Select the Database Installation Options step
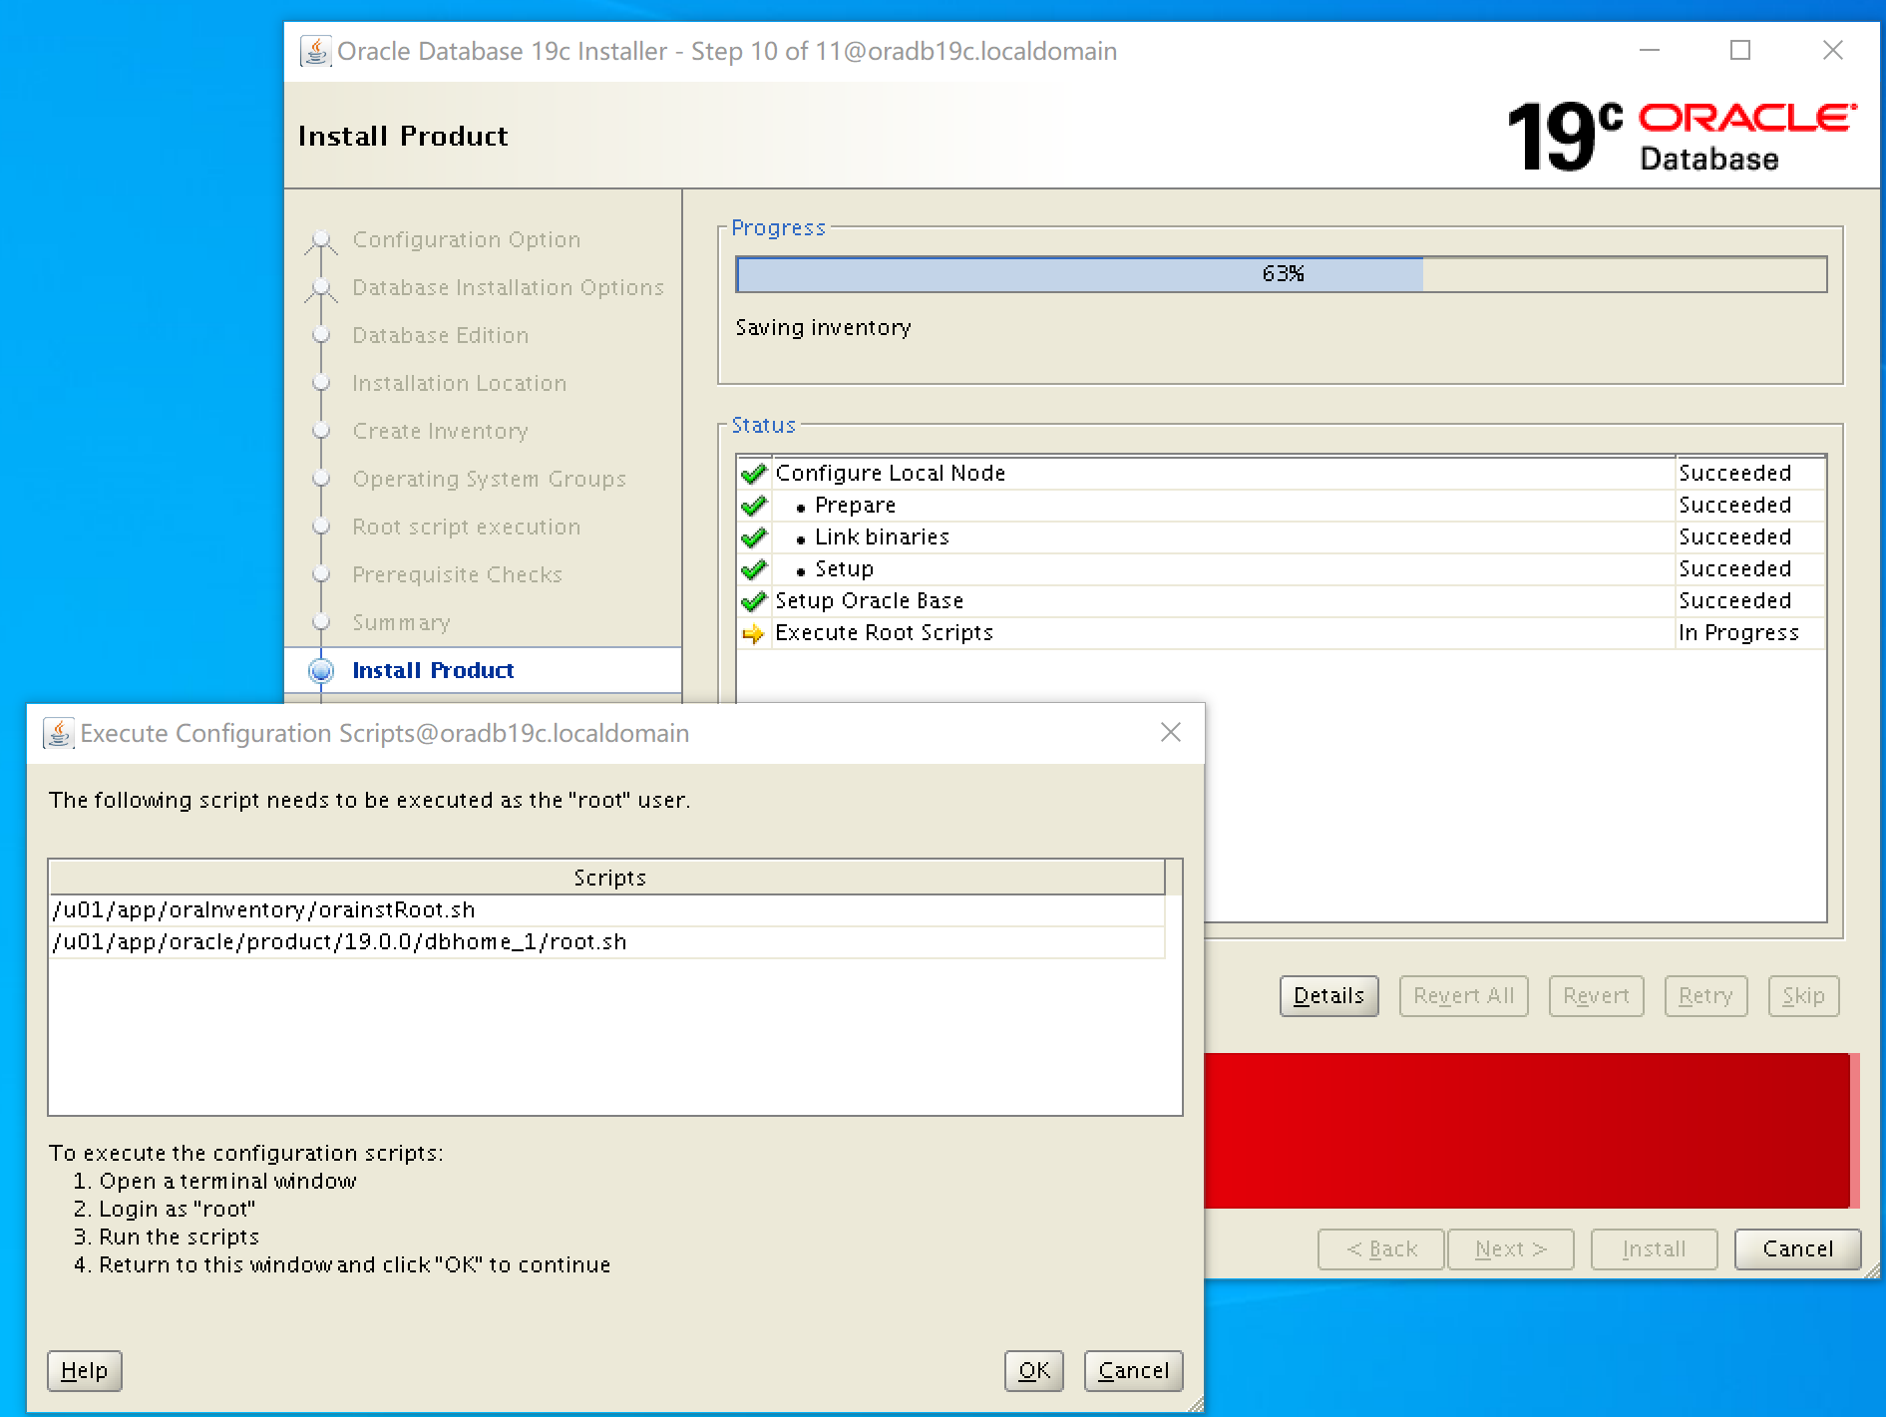The image size is (1886, 1417). (509, 287)
